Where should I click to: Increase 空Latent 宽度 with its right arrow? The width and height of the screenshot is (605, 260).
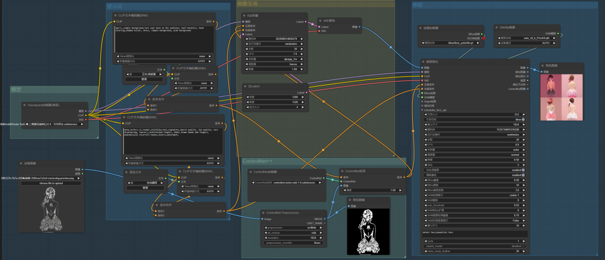click(302, 97)
